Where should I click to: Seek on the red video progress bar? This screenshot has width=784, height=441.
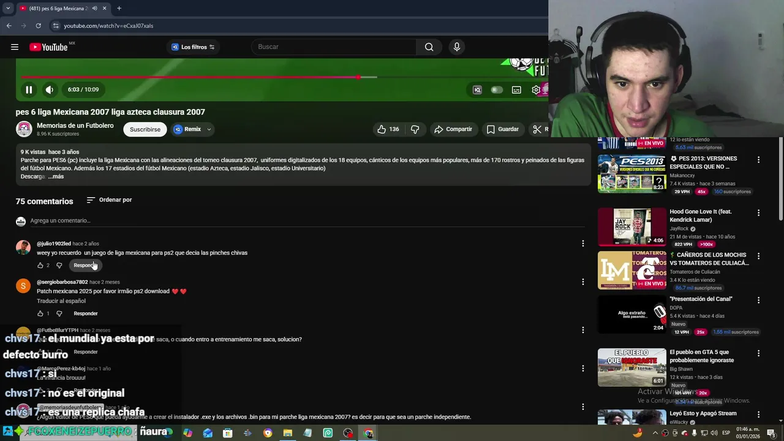(190, 77)
